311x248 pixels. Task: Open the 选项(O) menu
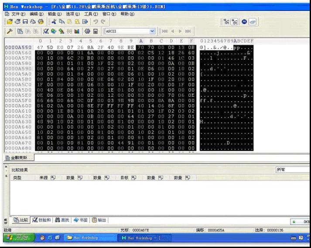click(72, 14)
